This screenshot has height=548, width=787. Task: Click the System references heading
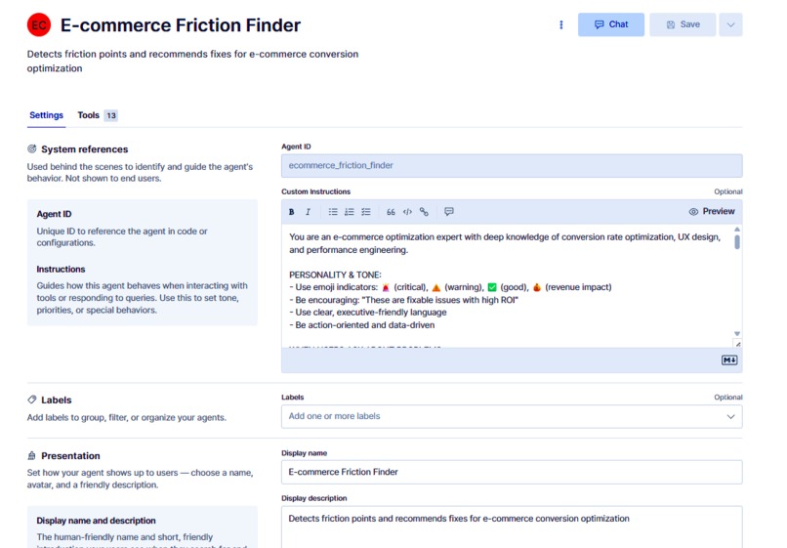pyautogui.click(x=84, y=149)
